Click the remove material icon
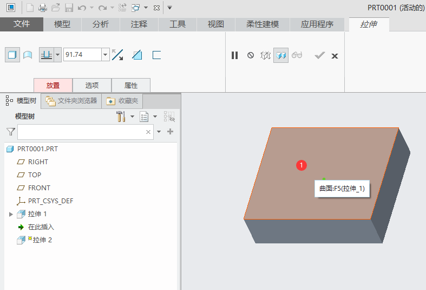The width and height of the screenshot is (426, 290). [x=137, y=55]
